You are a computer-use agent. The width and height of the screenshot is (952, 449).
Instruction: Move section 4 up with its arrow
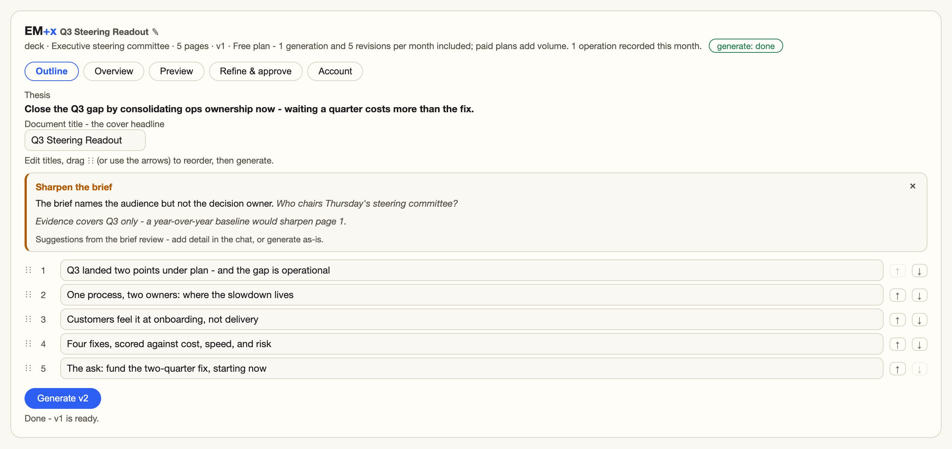(897, 345)
